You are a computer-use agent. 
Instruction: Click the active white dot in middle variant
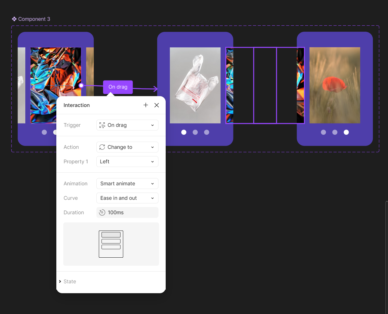pyautogui.click(x=184, y=132)
